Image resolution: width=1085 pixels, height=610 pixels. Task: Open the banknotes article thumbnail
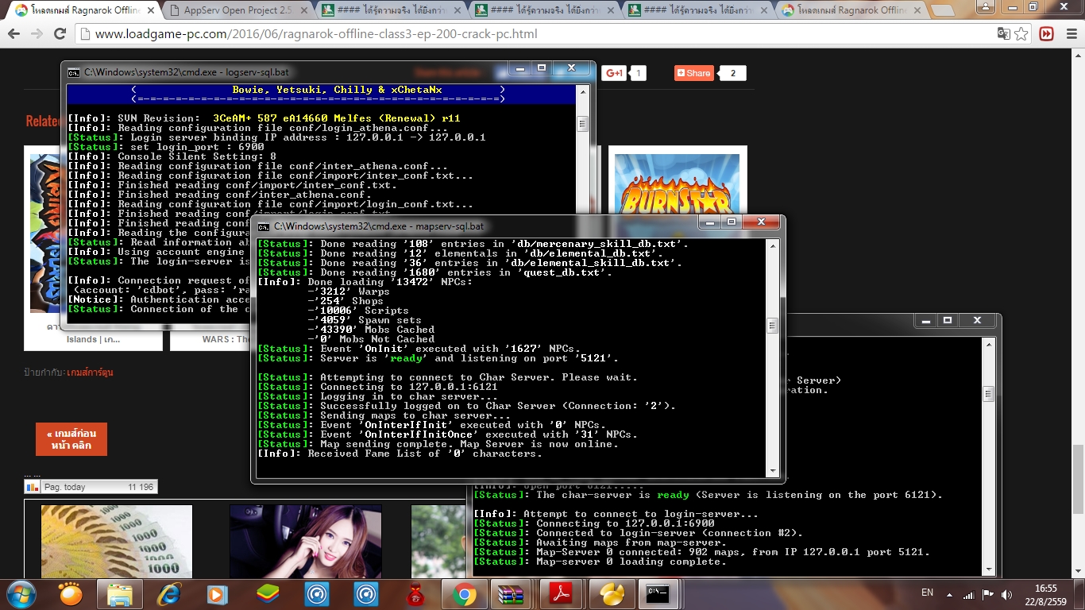click(117, 542)
